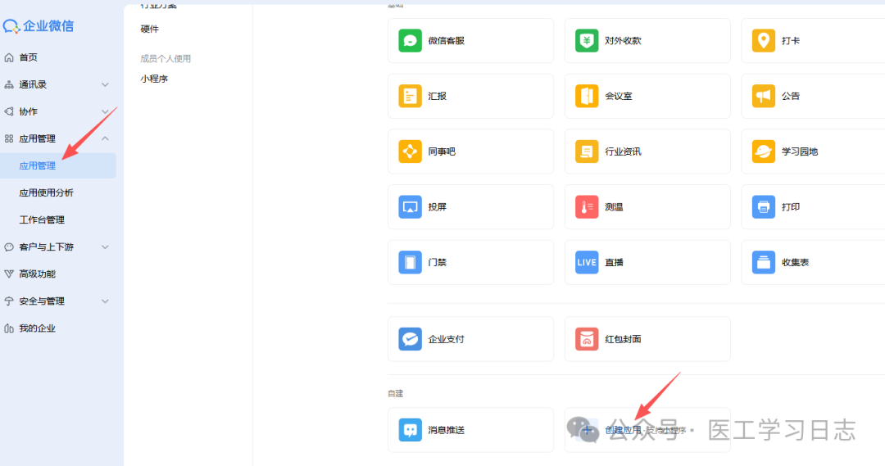The image size is (885, 466).
Task: Open the 收集表 form icon
Action: [763, 262]
